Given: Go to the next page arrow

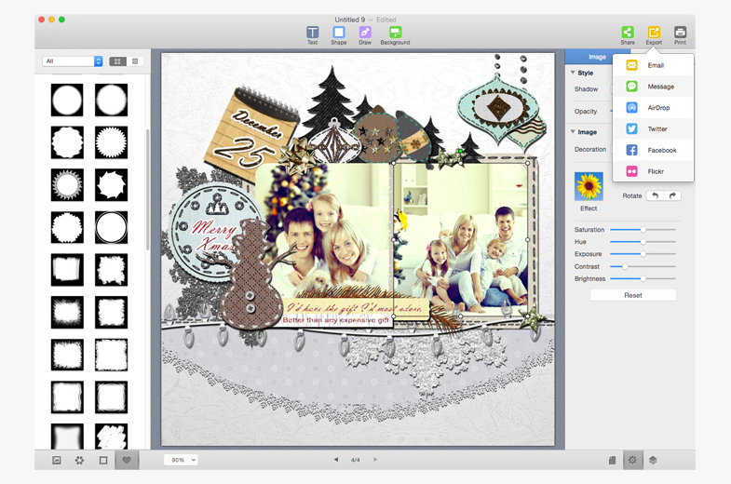Looking at the screenshot, I should click(376, 460).
